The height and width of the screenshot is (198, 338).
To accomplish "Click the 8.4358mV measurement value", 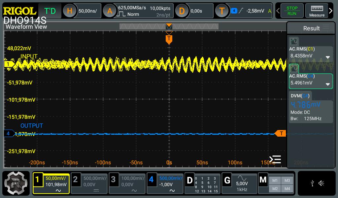I will click(301, 56).
